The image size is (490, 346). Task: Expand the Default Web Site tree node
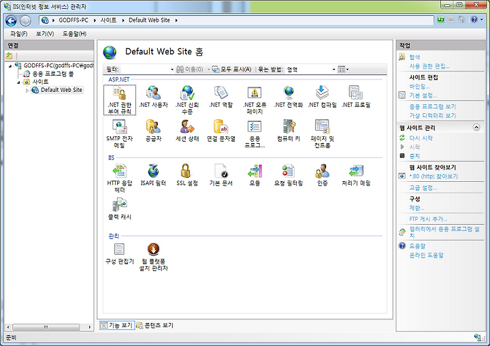click(27, 91)
